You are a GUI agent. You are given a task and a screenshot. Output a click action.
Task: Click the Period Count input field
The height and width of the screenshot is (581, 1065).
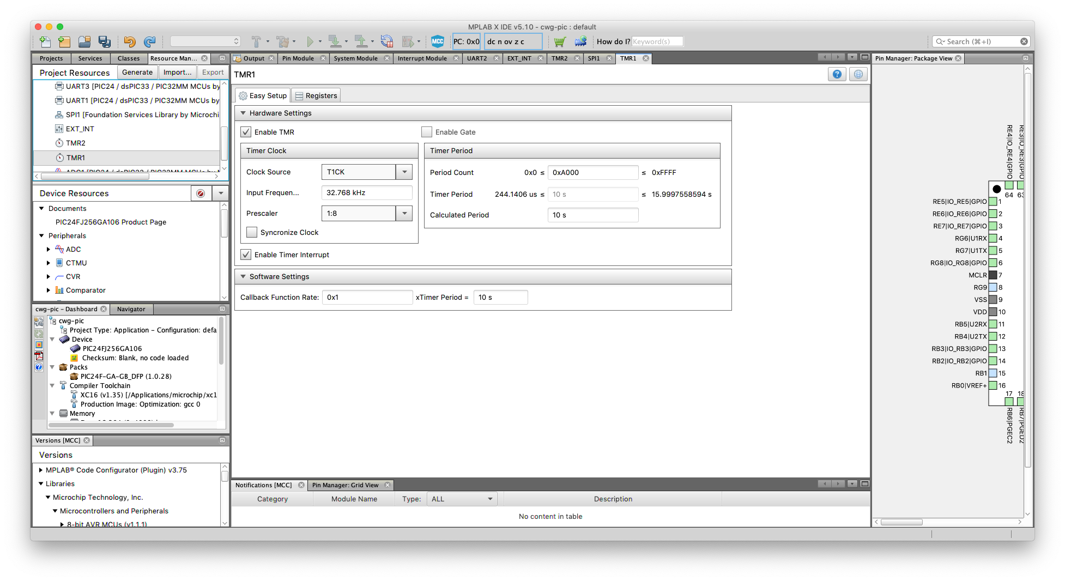592,172
